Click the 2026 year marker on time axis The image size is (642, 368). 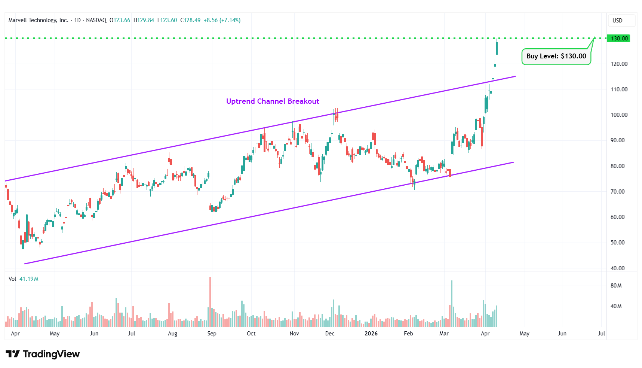click(x=371, y=334)
